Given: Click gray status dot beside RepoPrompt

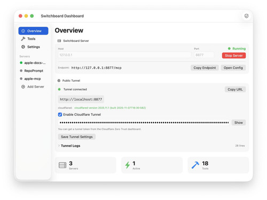Looking at the screenshot, I should click(x=21, y=70).
